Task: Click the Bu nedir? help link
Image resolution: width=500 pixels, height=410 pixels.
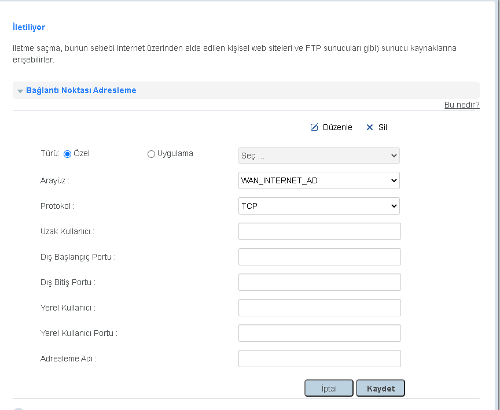Action: [461, 105]
